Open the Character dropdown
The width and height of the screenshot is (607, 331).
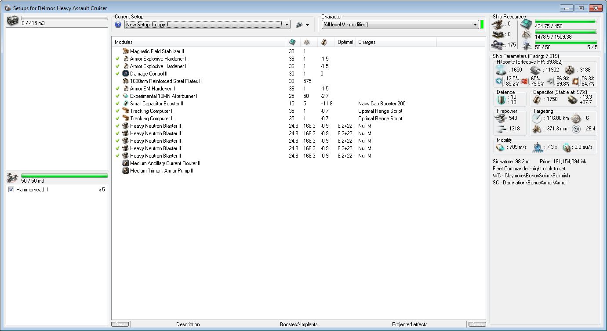point(400,25)
